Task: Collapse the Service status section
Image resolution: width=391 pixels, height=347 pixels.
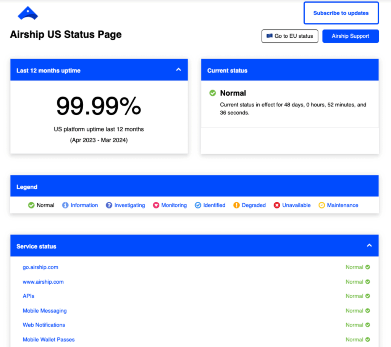Action: [369, 246]
